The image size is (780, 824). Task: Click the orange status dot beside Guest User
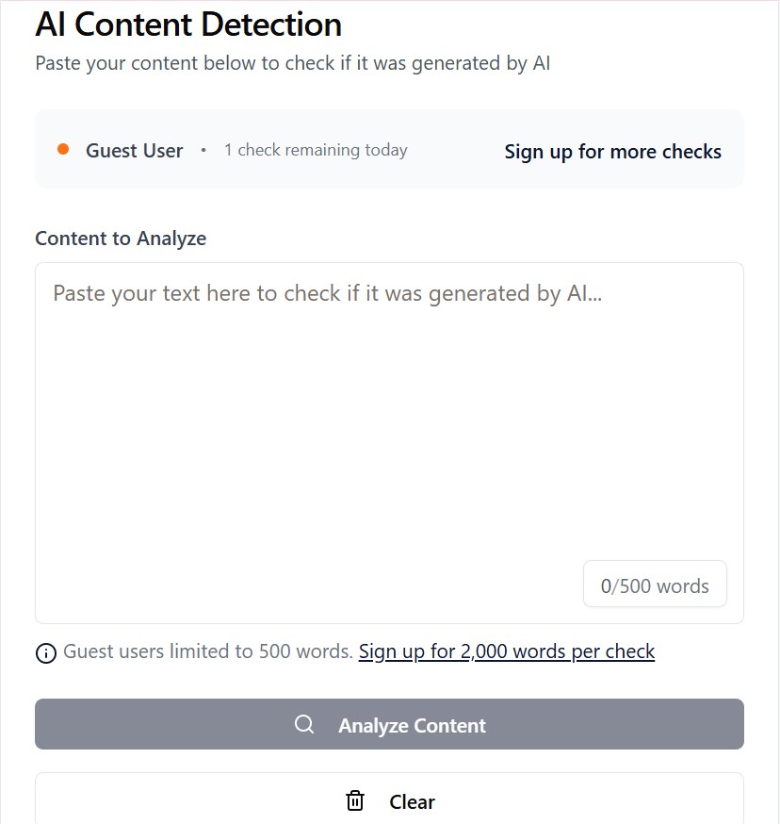click(63, 150)
